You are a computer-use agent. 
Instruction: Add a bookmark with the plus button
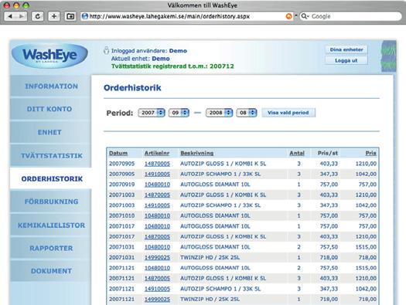(x=54, y=16)
